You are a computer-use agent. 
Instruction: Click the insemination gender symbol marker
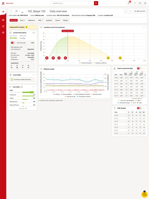tap(53, 58)
